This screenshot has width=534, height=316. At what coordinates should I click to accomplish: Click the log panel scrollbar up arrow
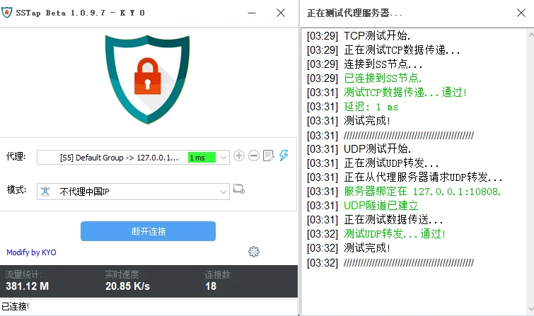tap(530, 35)
